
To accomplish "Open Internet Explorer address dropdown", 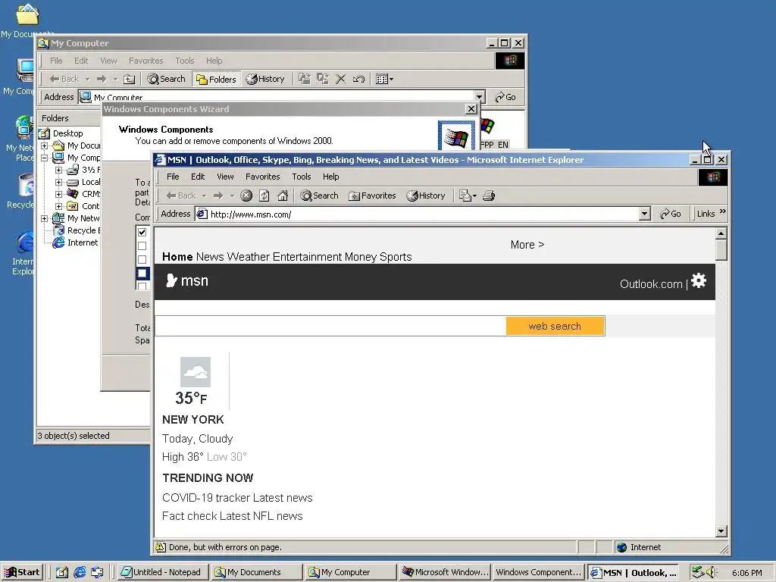I will (x=644, y=214).
